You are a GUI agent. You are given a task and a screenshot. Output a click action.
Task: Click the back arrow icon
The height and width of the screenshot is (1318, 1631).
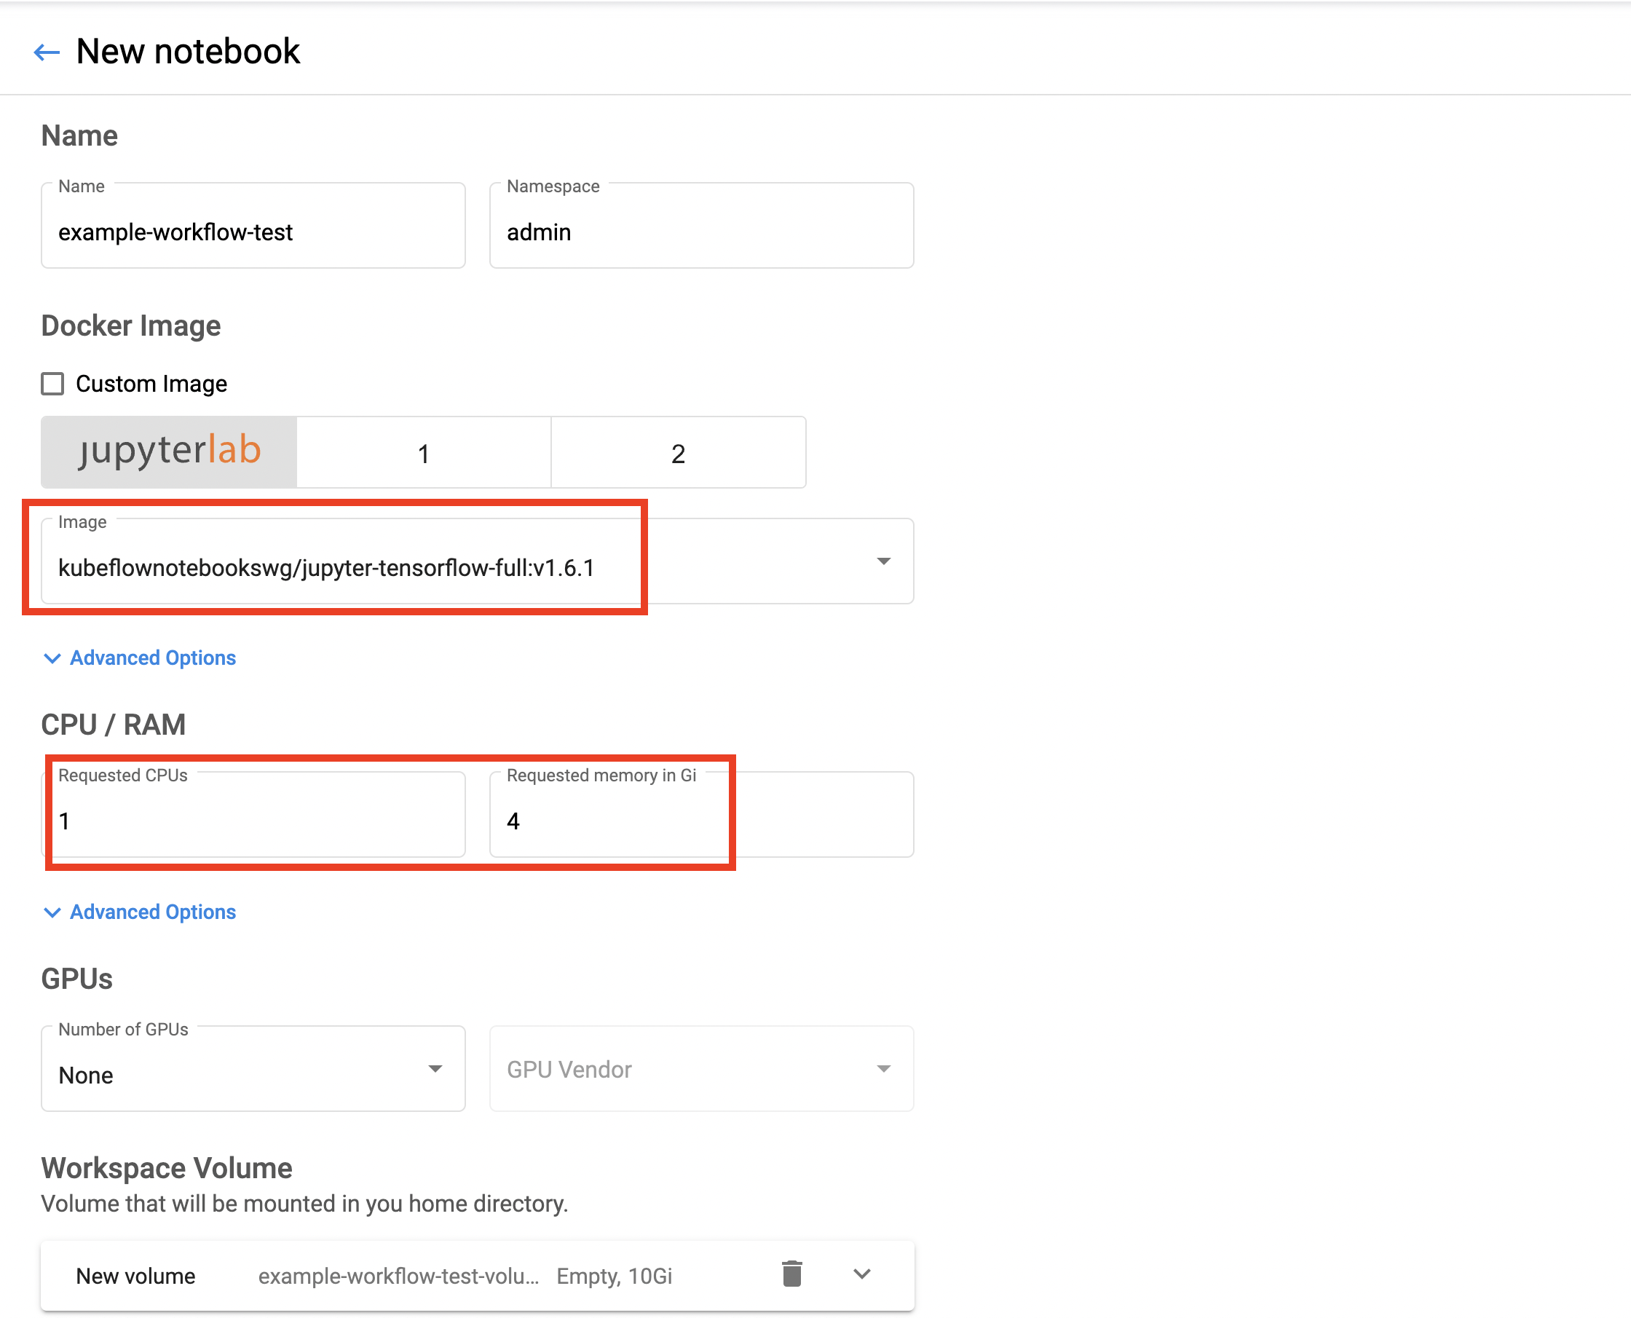pyautogui.click(x=47, y=52)
